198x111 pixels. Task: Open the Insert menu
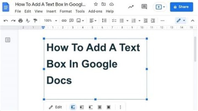(51, 11)
